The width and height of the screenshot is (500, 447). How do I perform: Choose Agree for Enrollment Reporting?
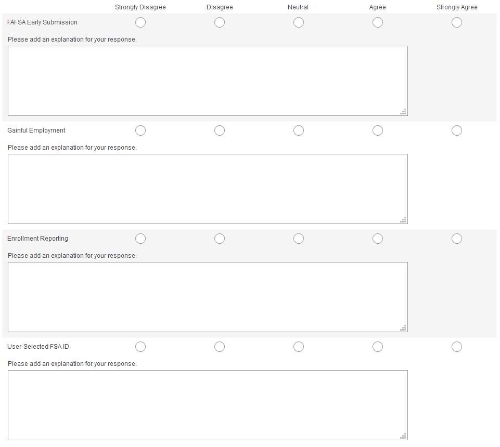(378, 239)
